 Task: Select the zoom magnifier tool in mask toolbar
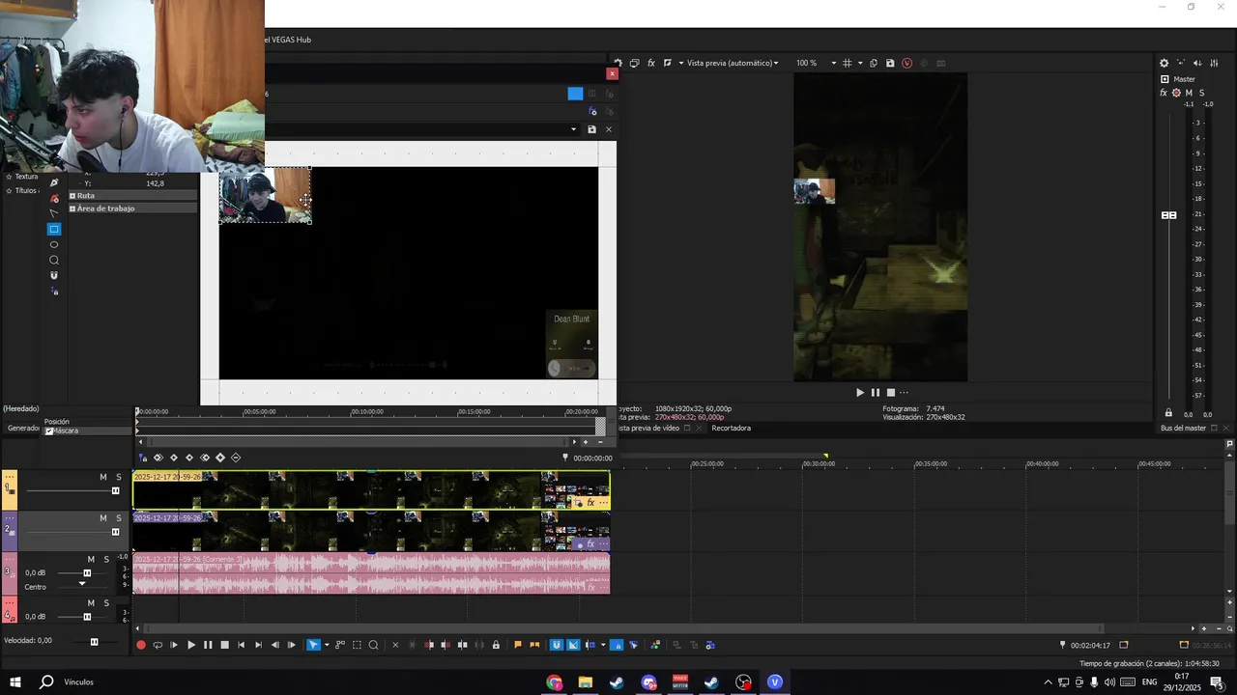coord(54,260)
